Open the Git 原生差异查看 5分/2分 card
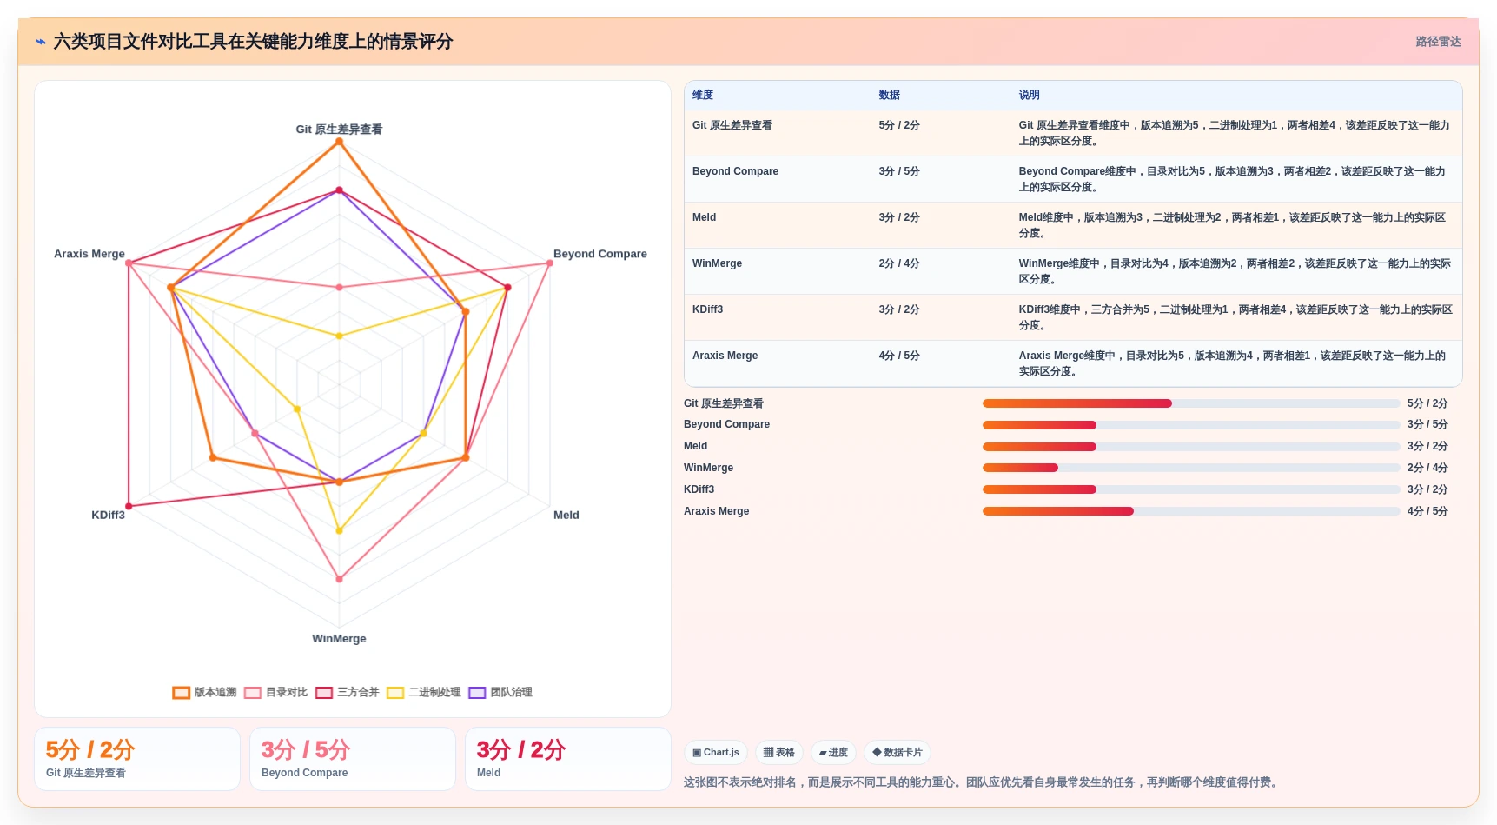The image size is (1497, 825). [137, 759]
